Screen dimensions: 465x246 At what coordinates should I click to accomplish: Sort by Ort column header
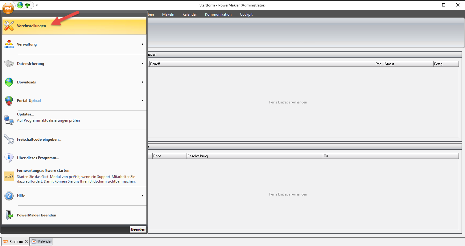click(x=391, y=156)
